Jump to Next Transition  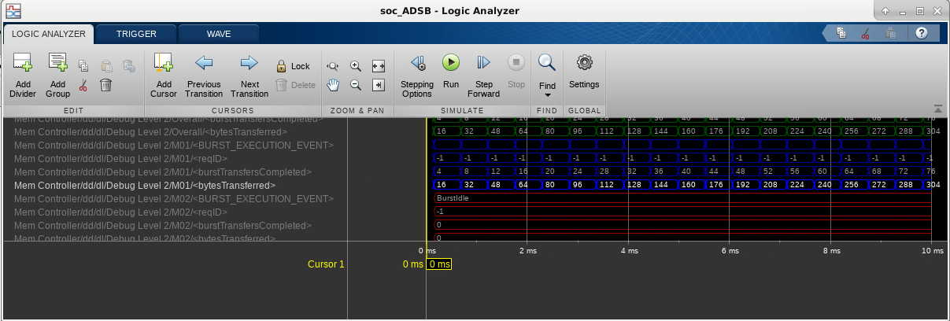tap(250, 76)
